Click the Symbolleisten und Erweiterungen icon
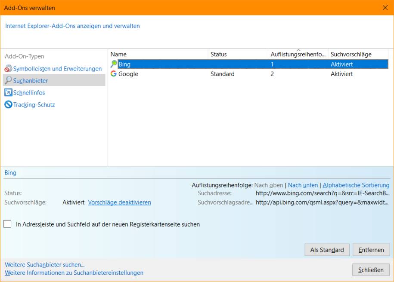 (8, 68)
